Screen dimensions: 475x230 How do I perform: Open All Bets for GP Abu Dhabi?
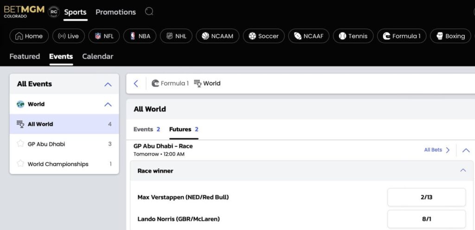pos(437,150)
